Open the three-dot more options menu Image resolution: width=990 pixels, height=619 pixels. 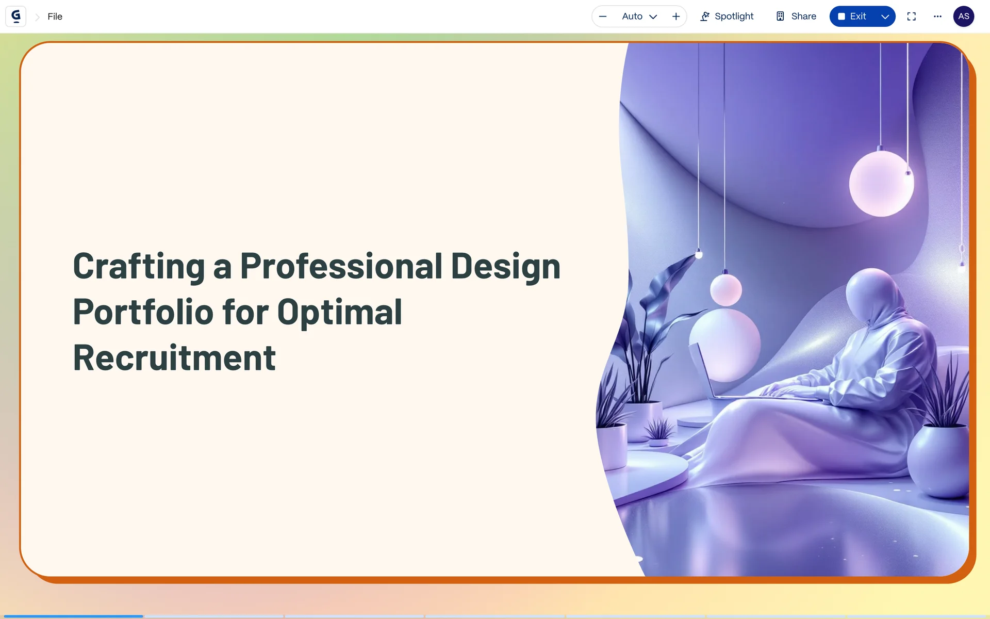[937, 17]
